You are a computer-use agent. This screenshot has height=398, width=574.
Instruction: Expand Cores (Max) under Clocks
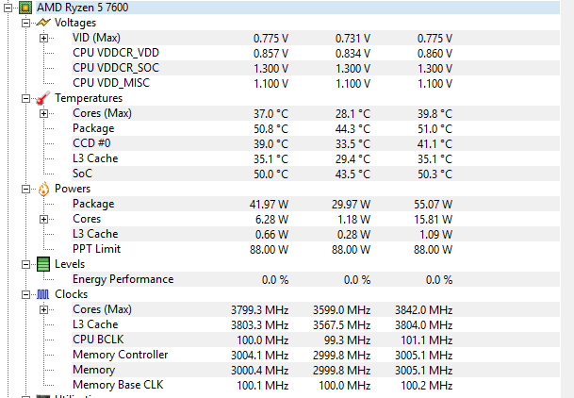pos(43,309)
